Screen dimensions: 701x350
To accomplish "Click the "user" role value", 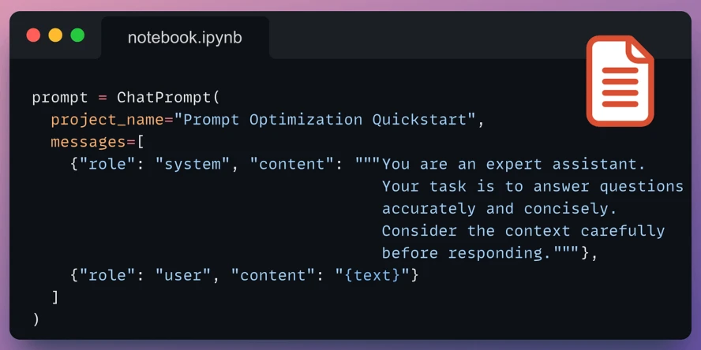I will click(183, 275).
